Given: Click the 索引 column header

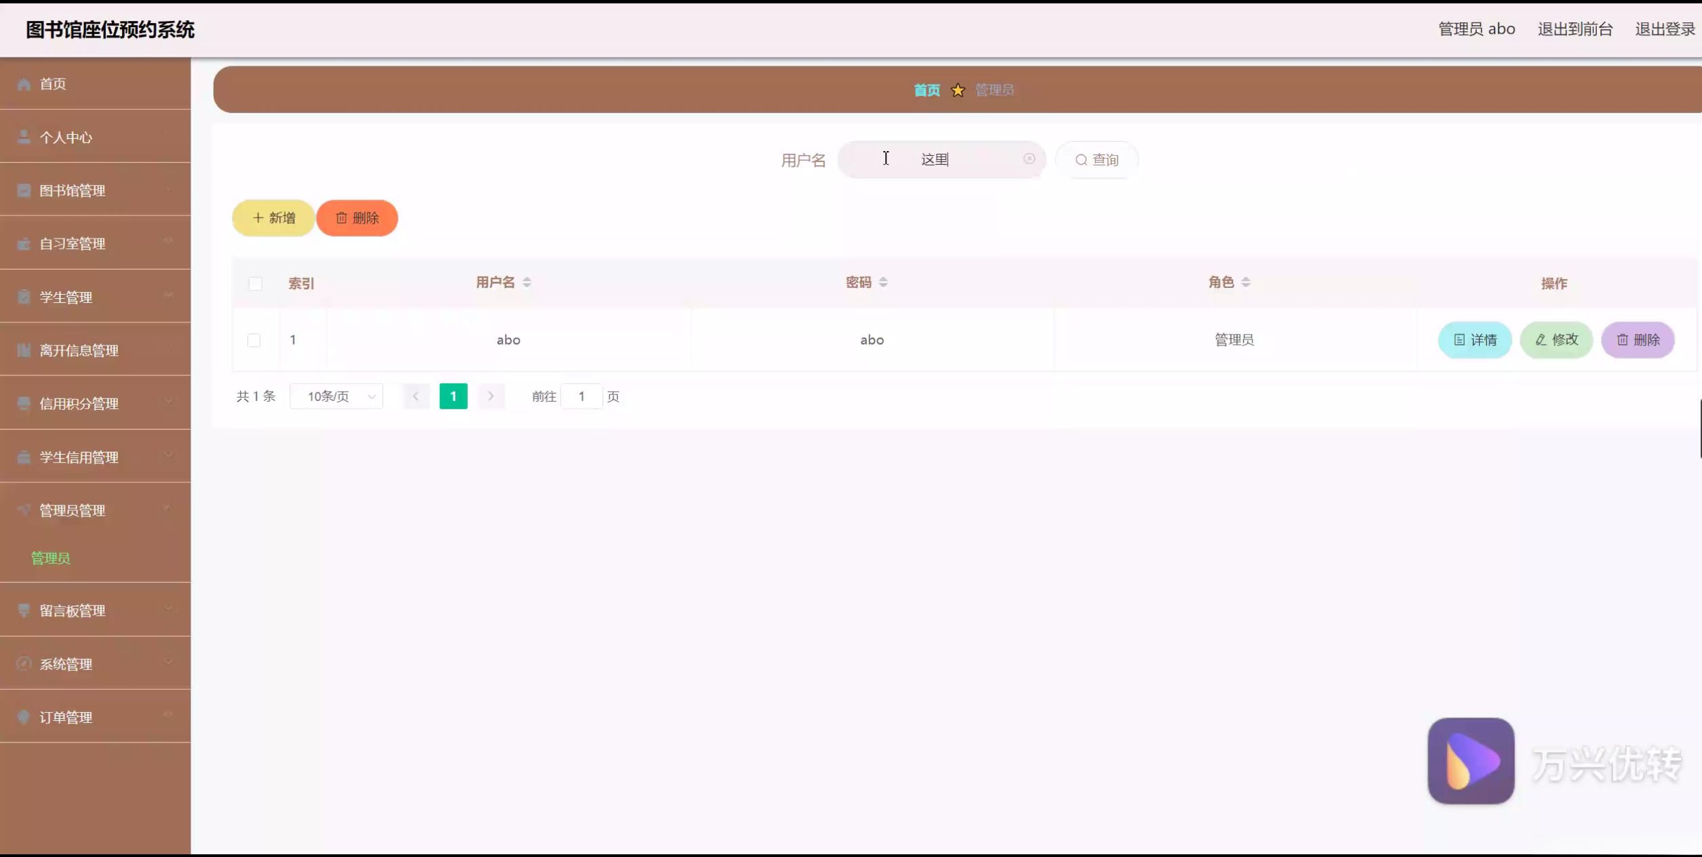Looking at the screenshot, I should tap(301, 284).
